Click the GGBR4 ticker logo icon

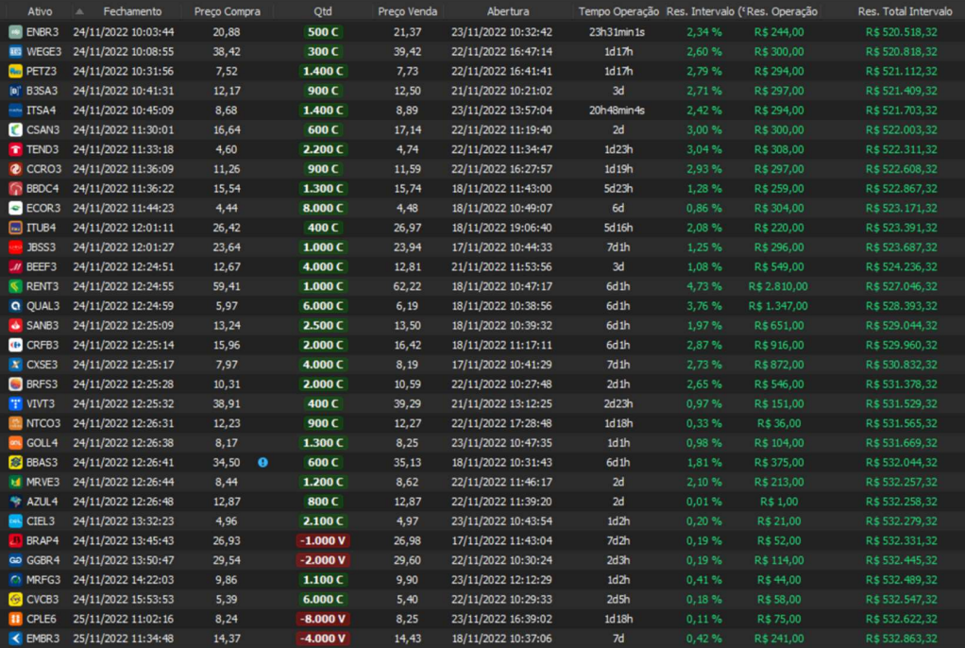(15, 560)
